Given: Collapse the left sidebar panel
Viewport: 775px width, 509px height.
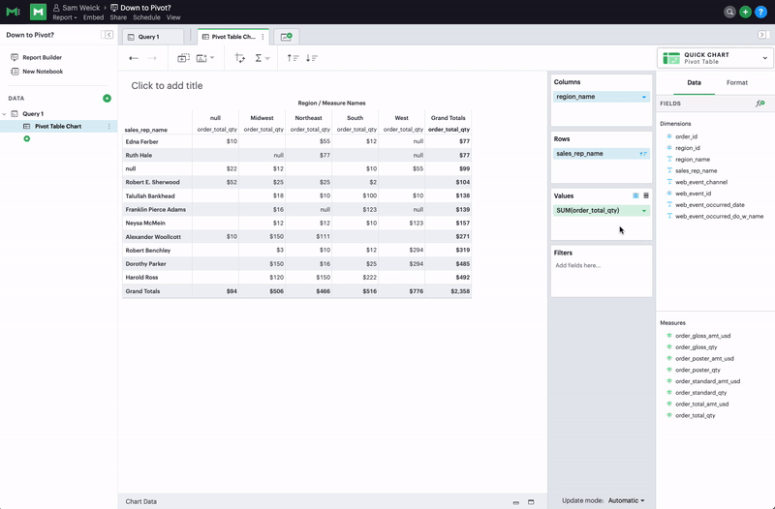Looking at the screenshot, I should pos(108,35).
